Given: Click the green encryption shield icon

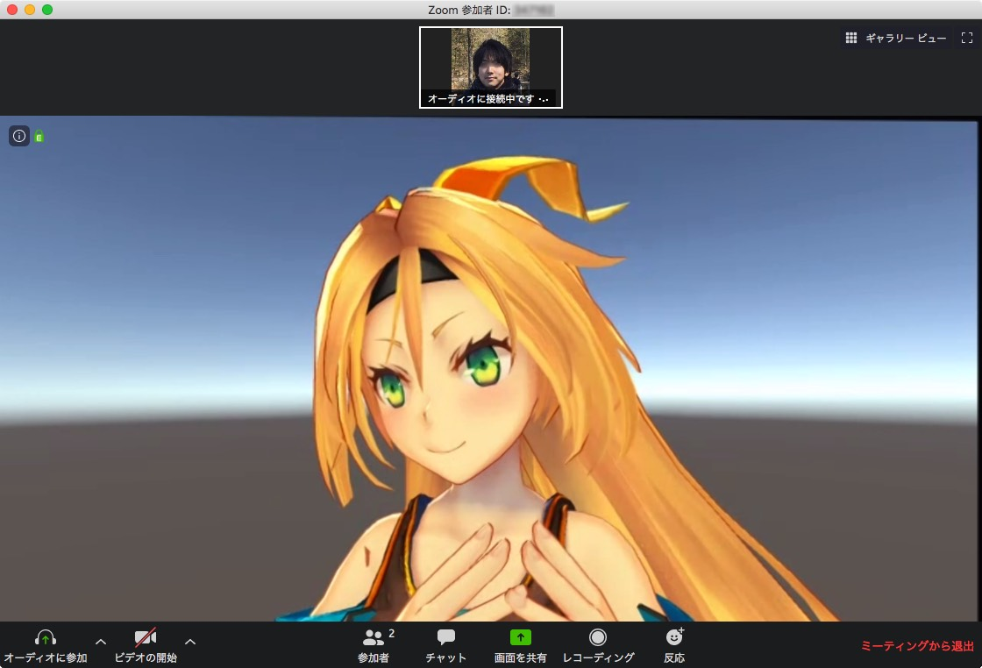Looking at the screenshot, I should tap(39, 136).
